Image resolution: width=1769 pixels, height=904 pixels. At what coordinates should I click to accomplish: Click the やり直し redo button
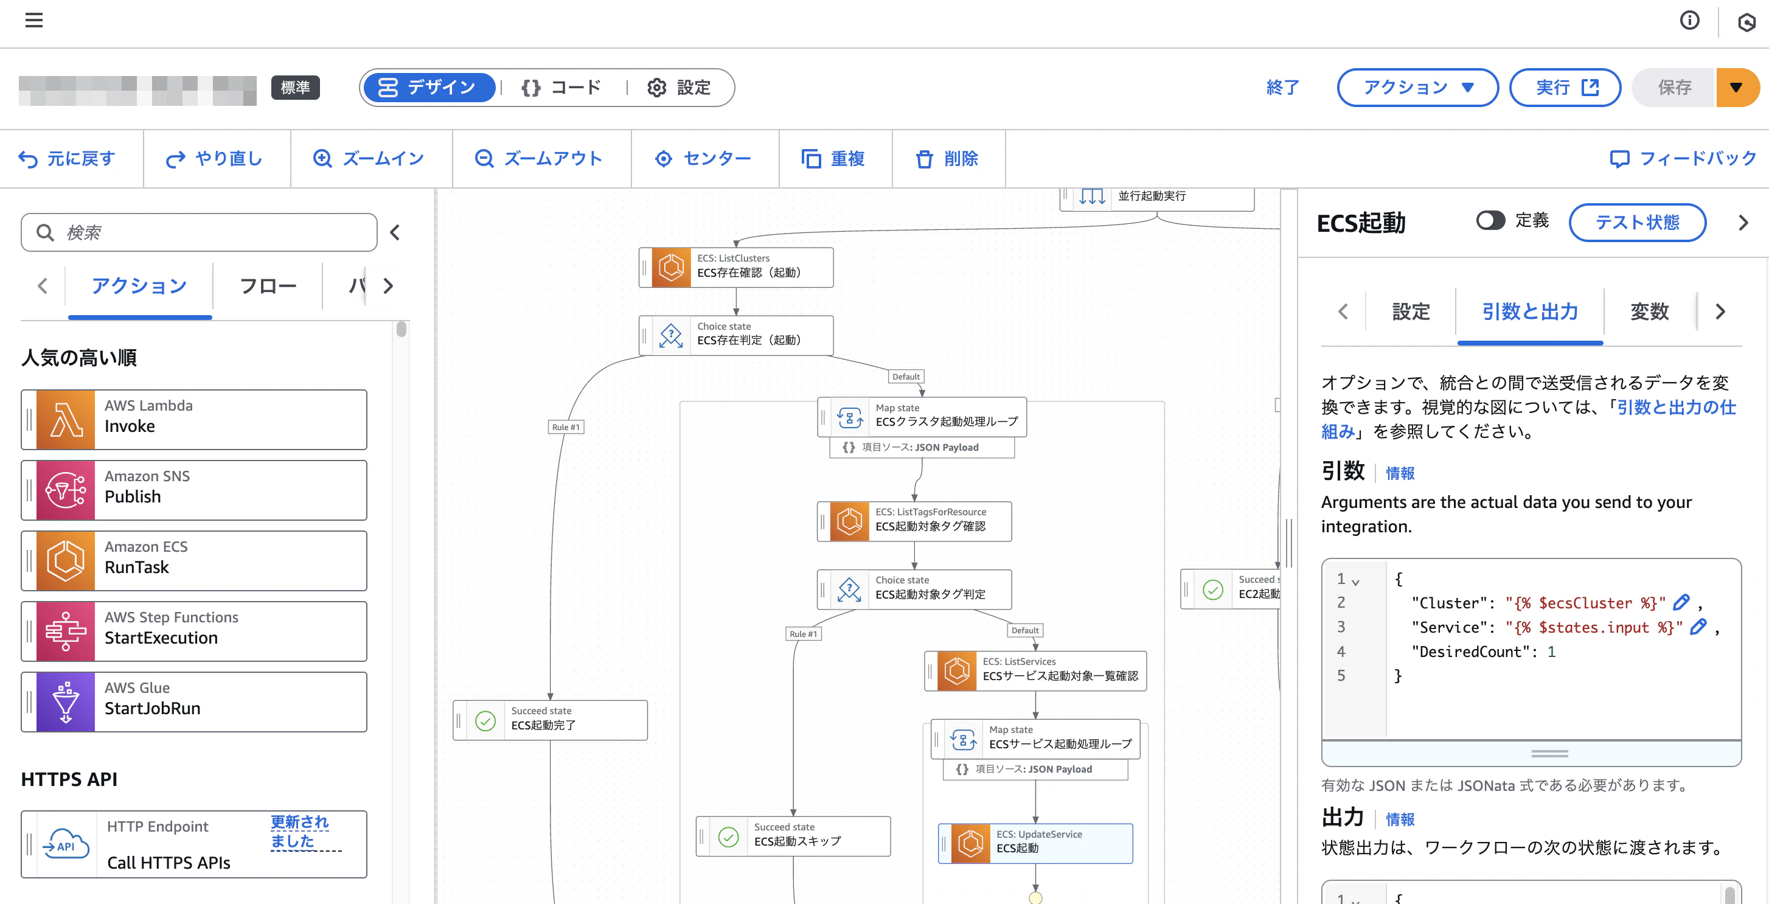pyautogui.click(x=215, y=159)
